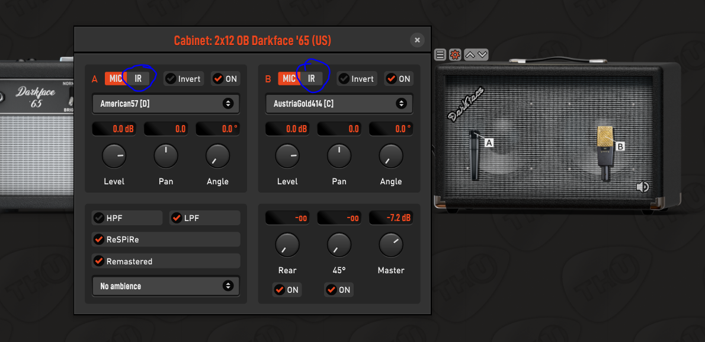The height and width of the screenshot is (342, 705).
Task: Click the Master level knob
Action: point(391,244)
